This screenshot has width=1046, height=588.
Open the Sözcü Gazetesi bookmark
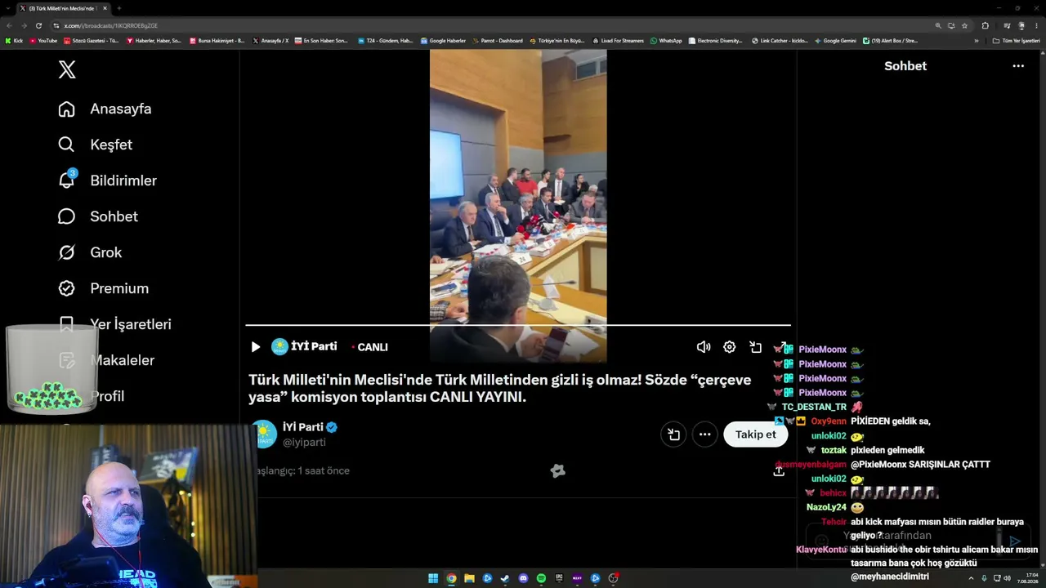(x=91, y=41)
